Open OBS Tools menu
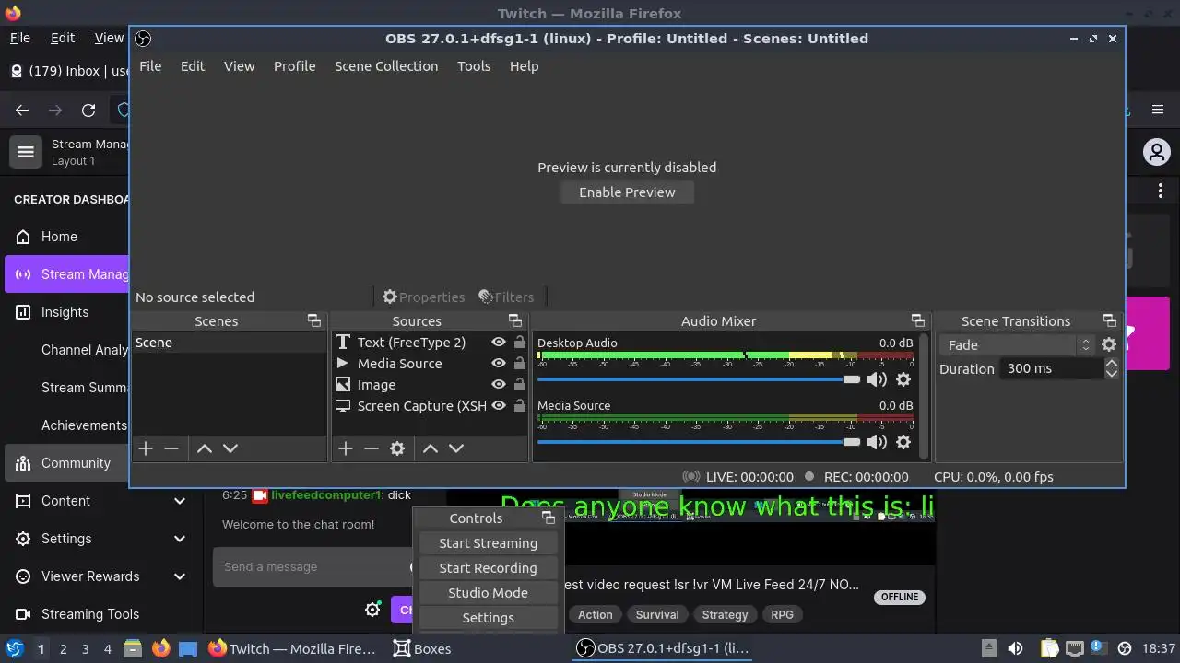 (474, 66)
